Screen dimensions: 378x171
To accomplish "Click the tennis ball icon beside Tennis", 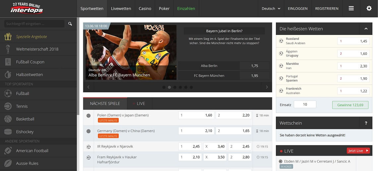I will click(x=8, y=106).
